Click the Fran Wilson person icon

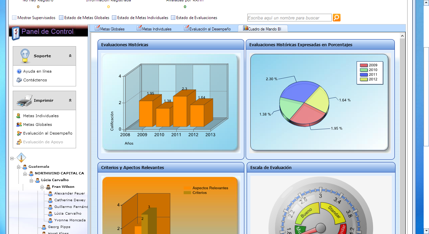point(48,187)
